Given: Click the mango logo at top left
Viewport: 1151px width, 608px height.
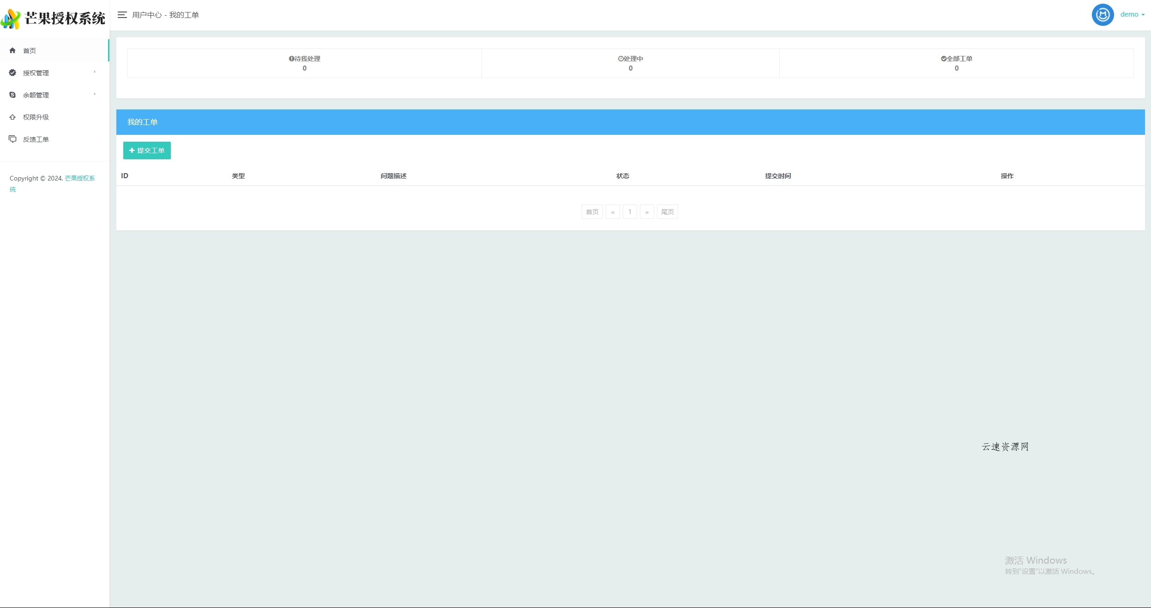Looking at the screenshot, I should [11, 19].
